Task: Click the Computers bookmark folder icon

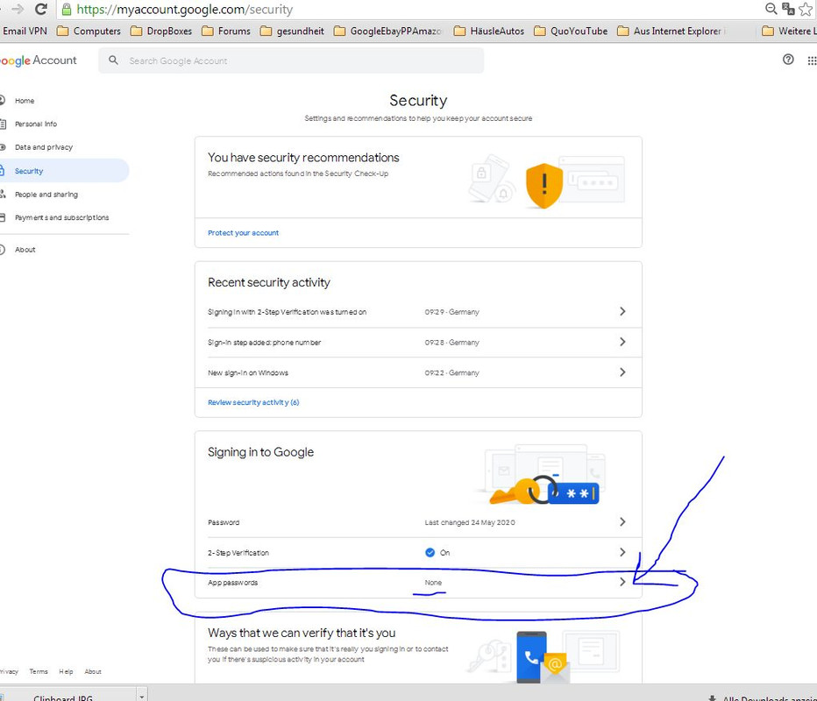Action: (62, 32)
